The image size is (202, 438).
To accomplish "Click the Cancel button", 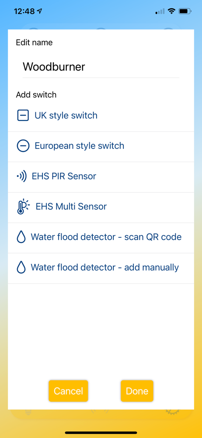I will pyautogui.click(x=68, y=391).
